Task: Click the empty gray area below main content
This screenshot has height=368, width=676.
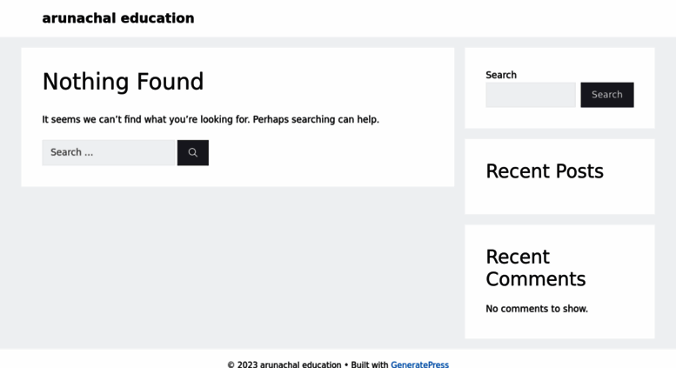Action: tap(238, 267)
